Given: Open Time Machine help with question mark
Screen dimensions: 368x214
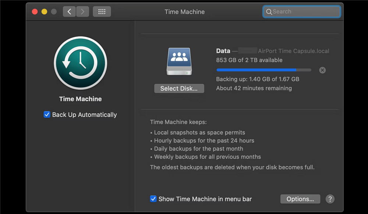Looking at the screenshot, I should pos(330,199).
